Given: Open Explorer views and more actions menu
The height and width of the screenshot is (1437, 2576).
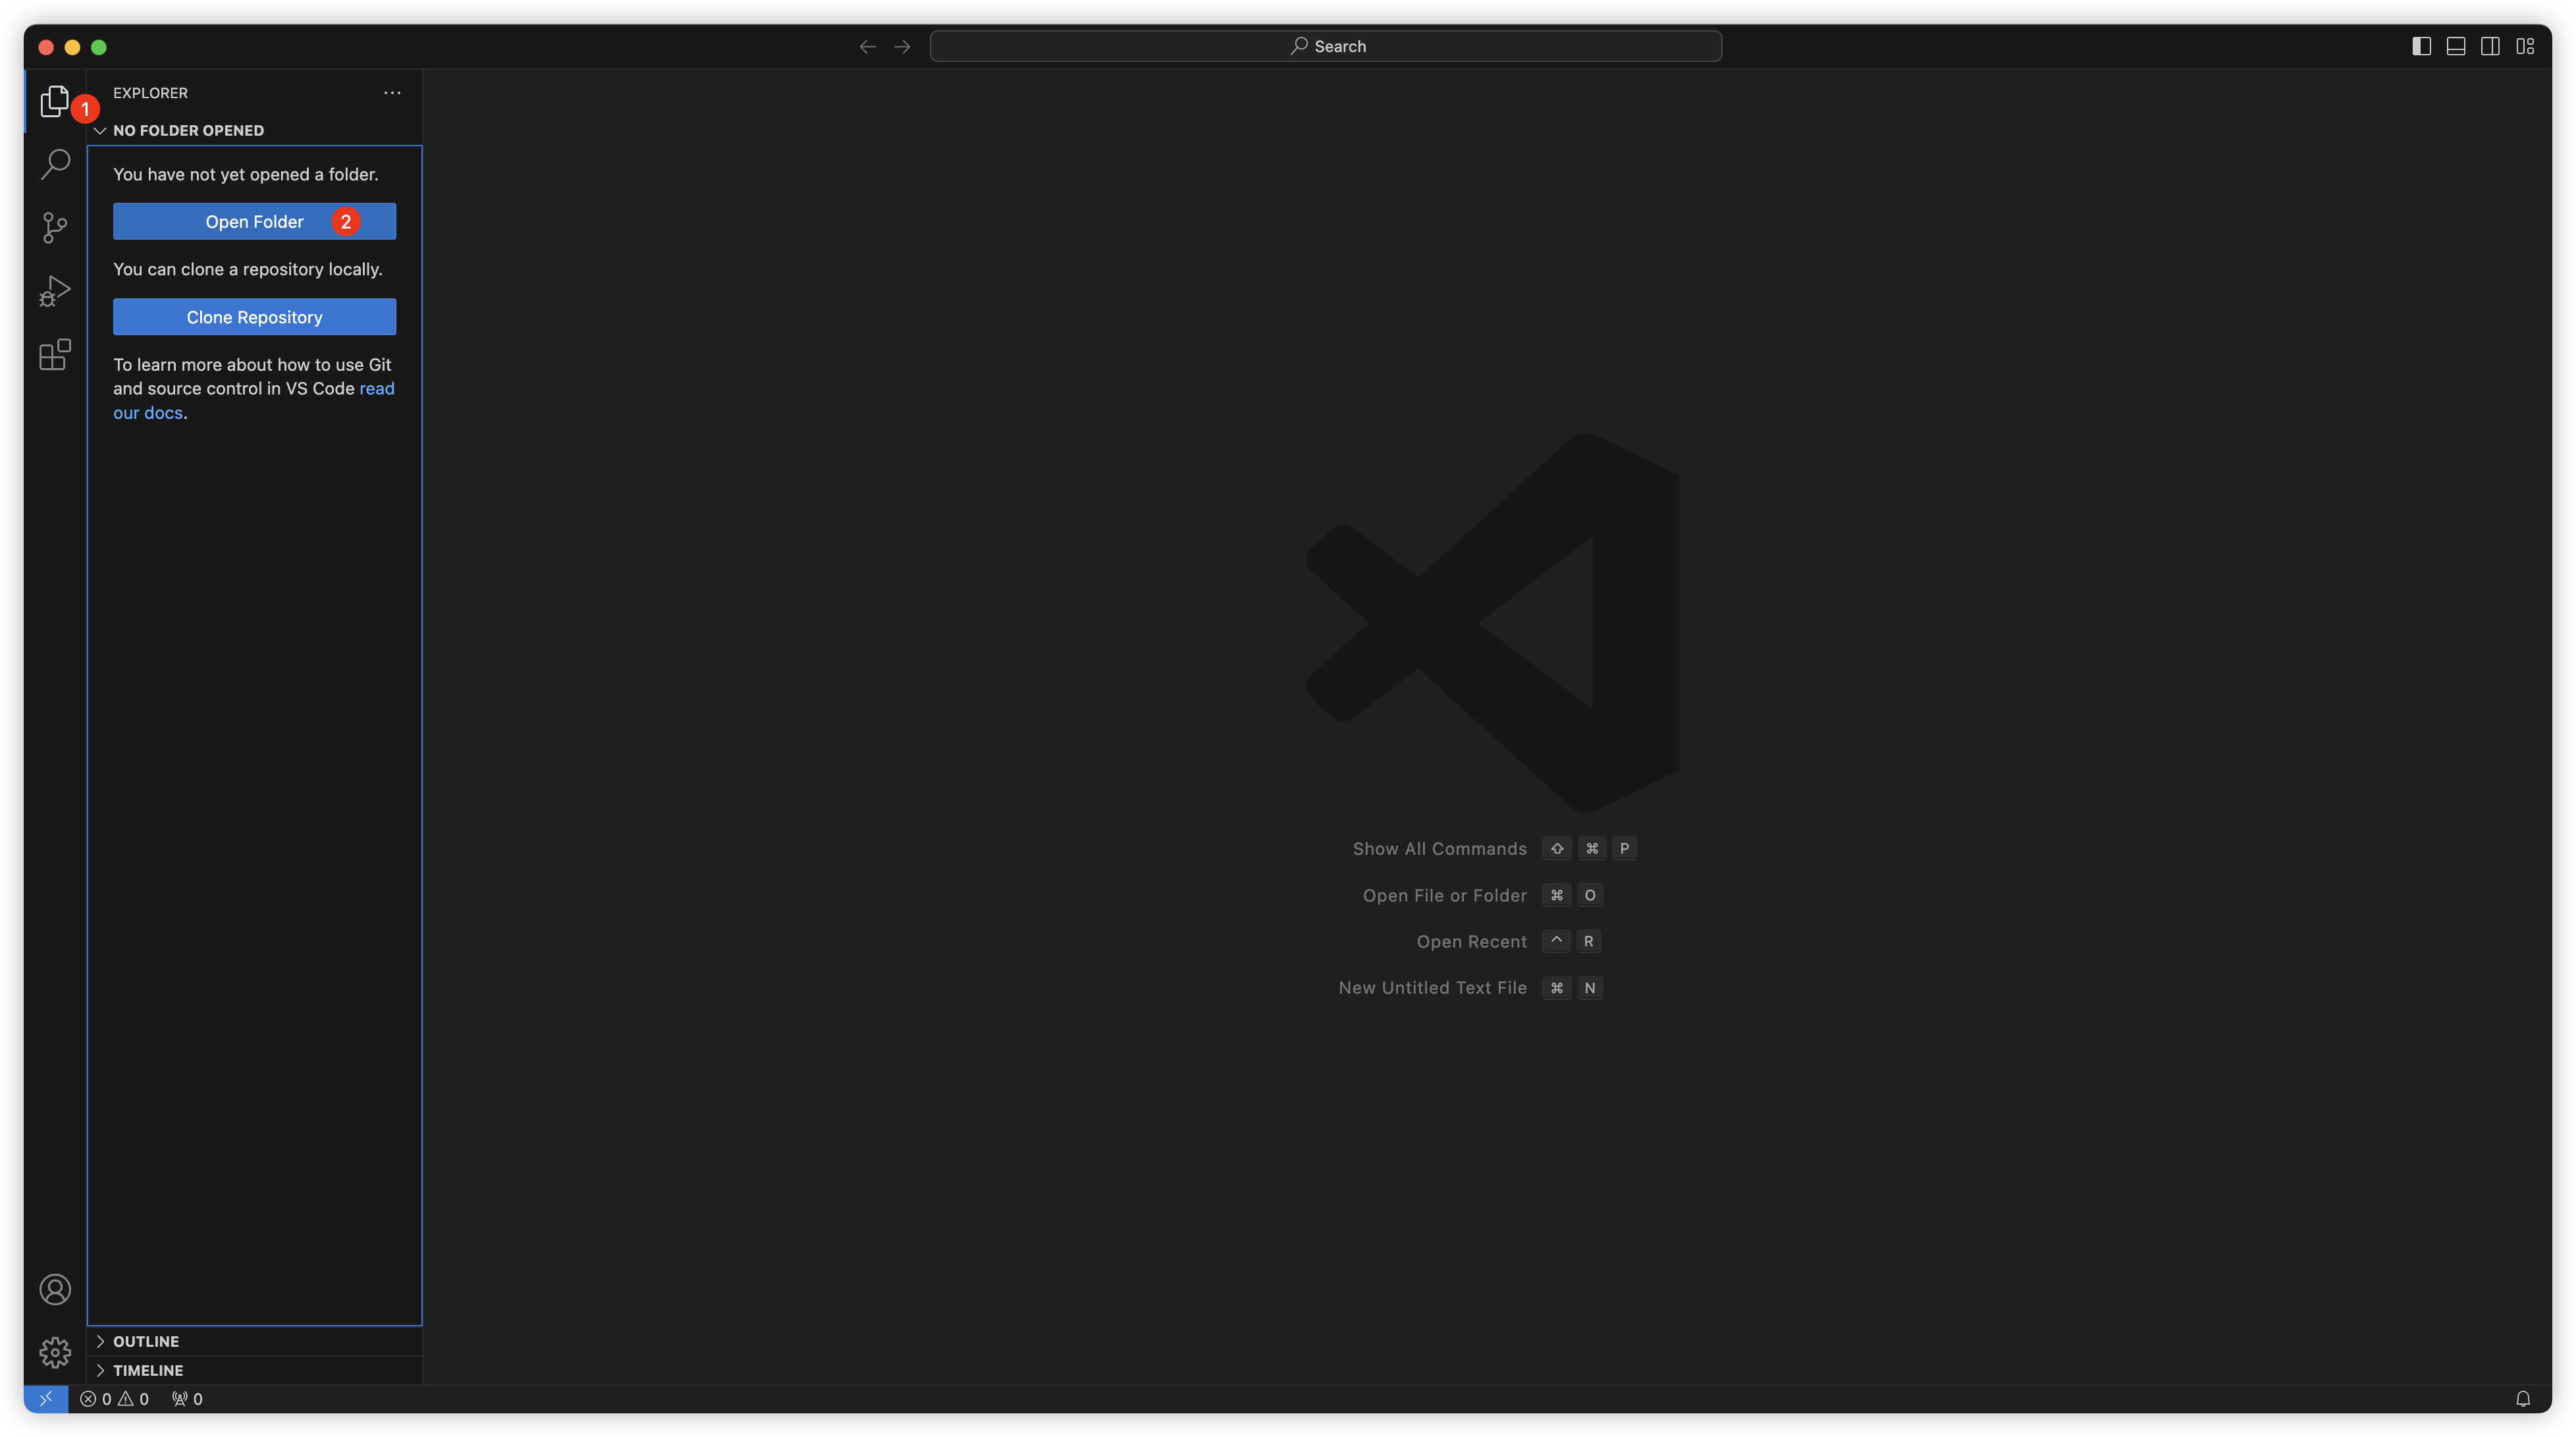Looking at the screenshot, I should 392,93.
